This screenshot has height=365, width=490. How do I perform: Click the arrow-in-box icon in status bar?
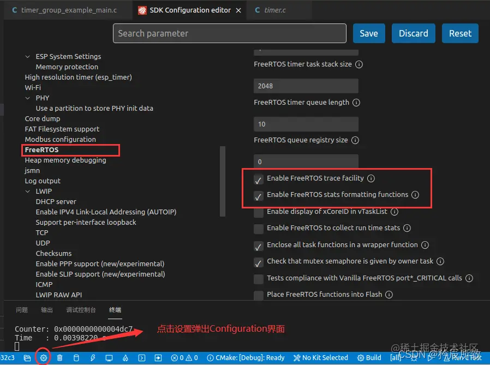tap(158, 358)
